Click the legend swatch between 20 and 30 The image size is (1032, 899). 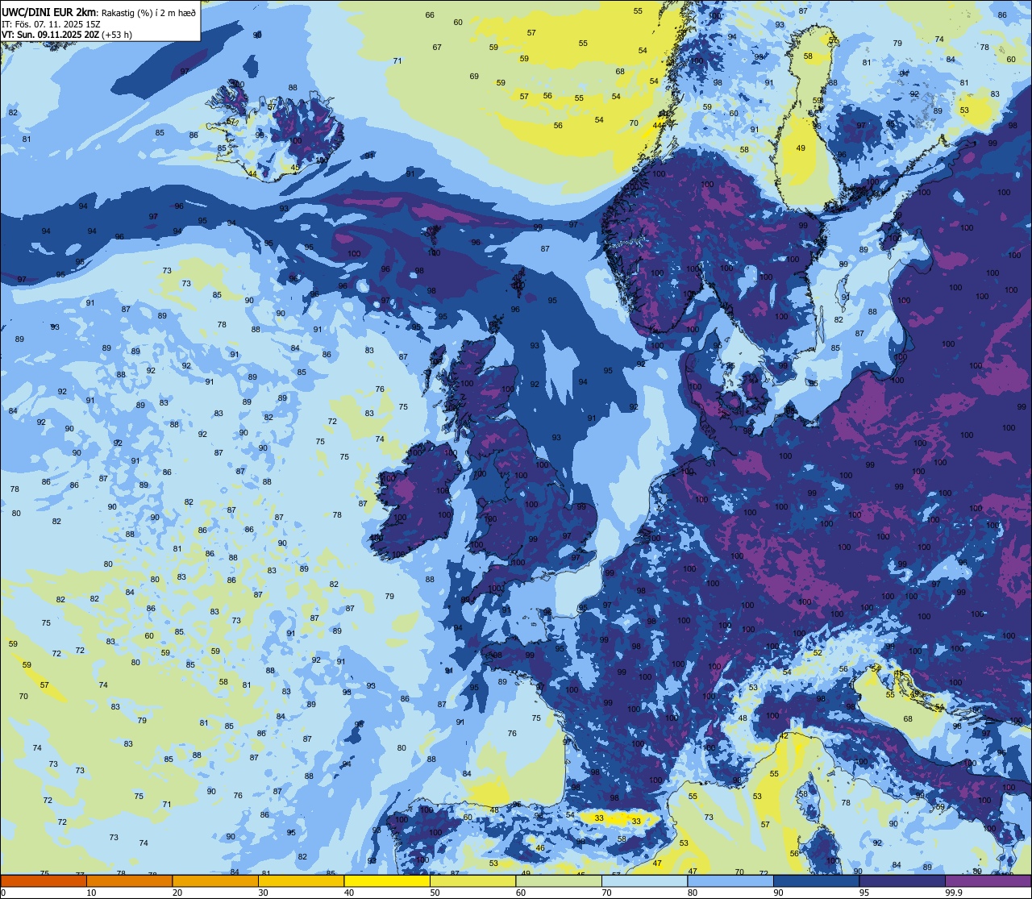click(x=215, y=880)
